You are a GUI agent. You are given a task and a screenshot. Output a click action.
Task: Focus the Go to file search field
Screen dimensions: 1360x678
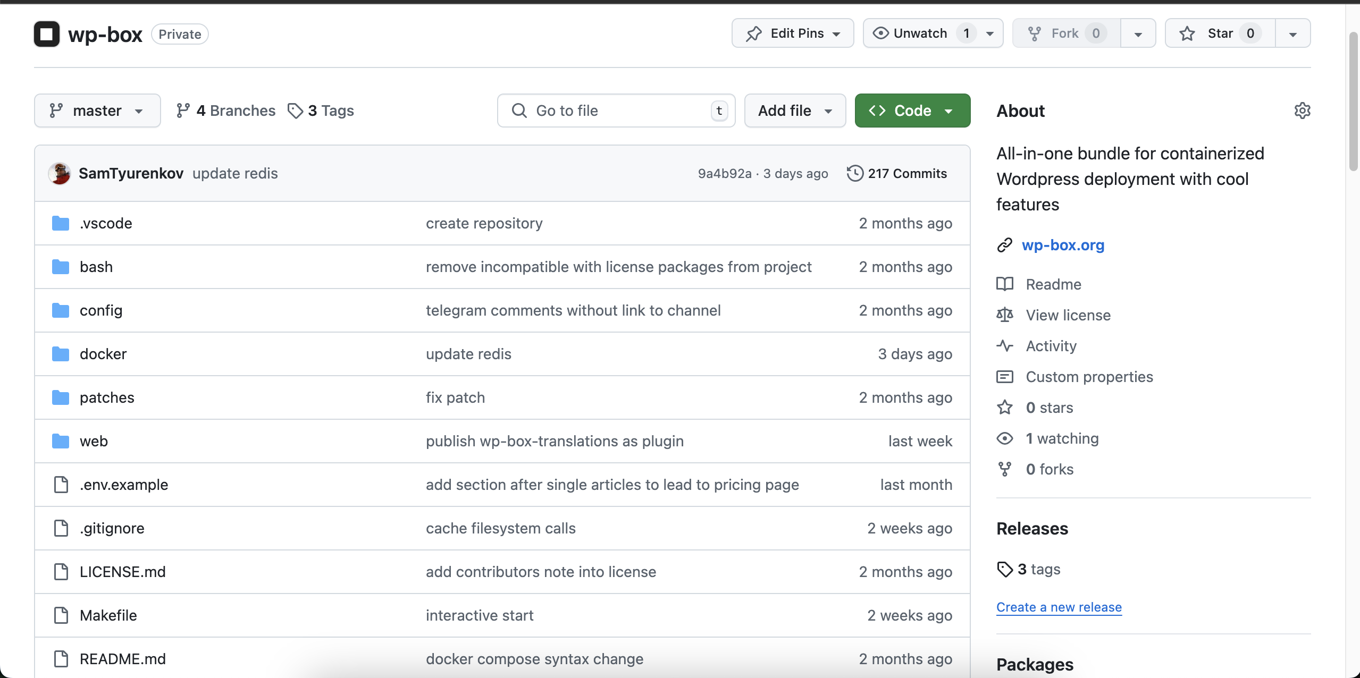(616, 111)
